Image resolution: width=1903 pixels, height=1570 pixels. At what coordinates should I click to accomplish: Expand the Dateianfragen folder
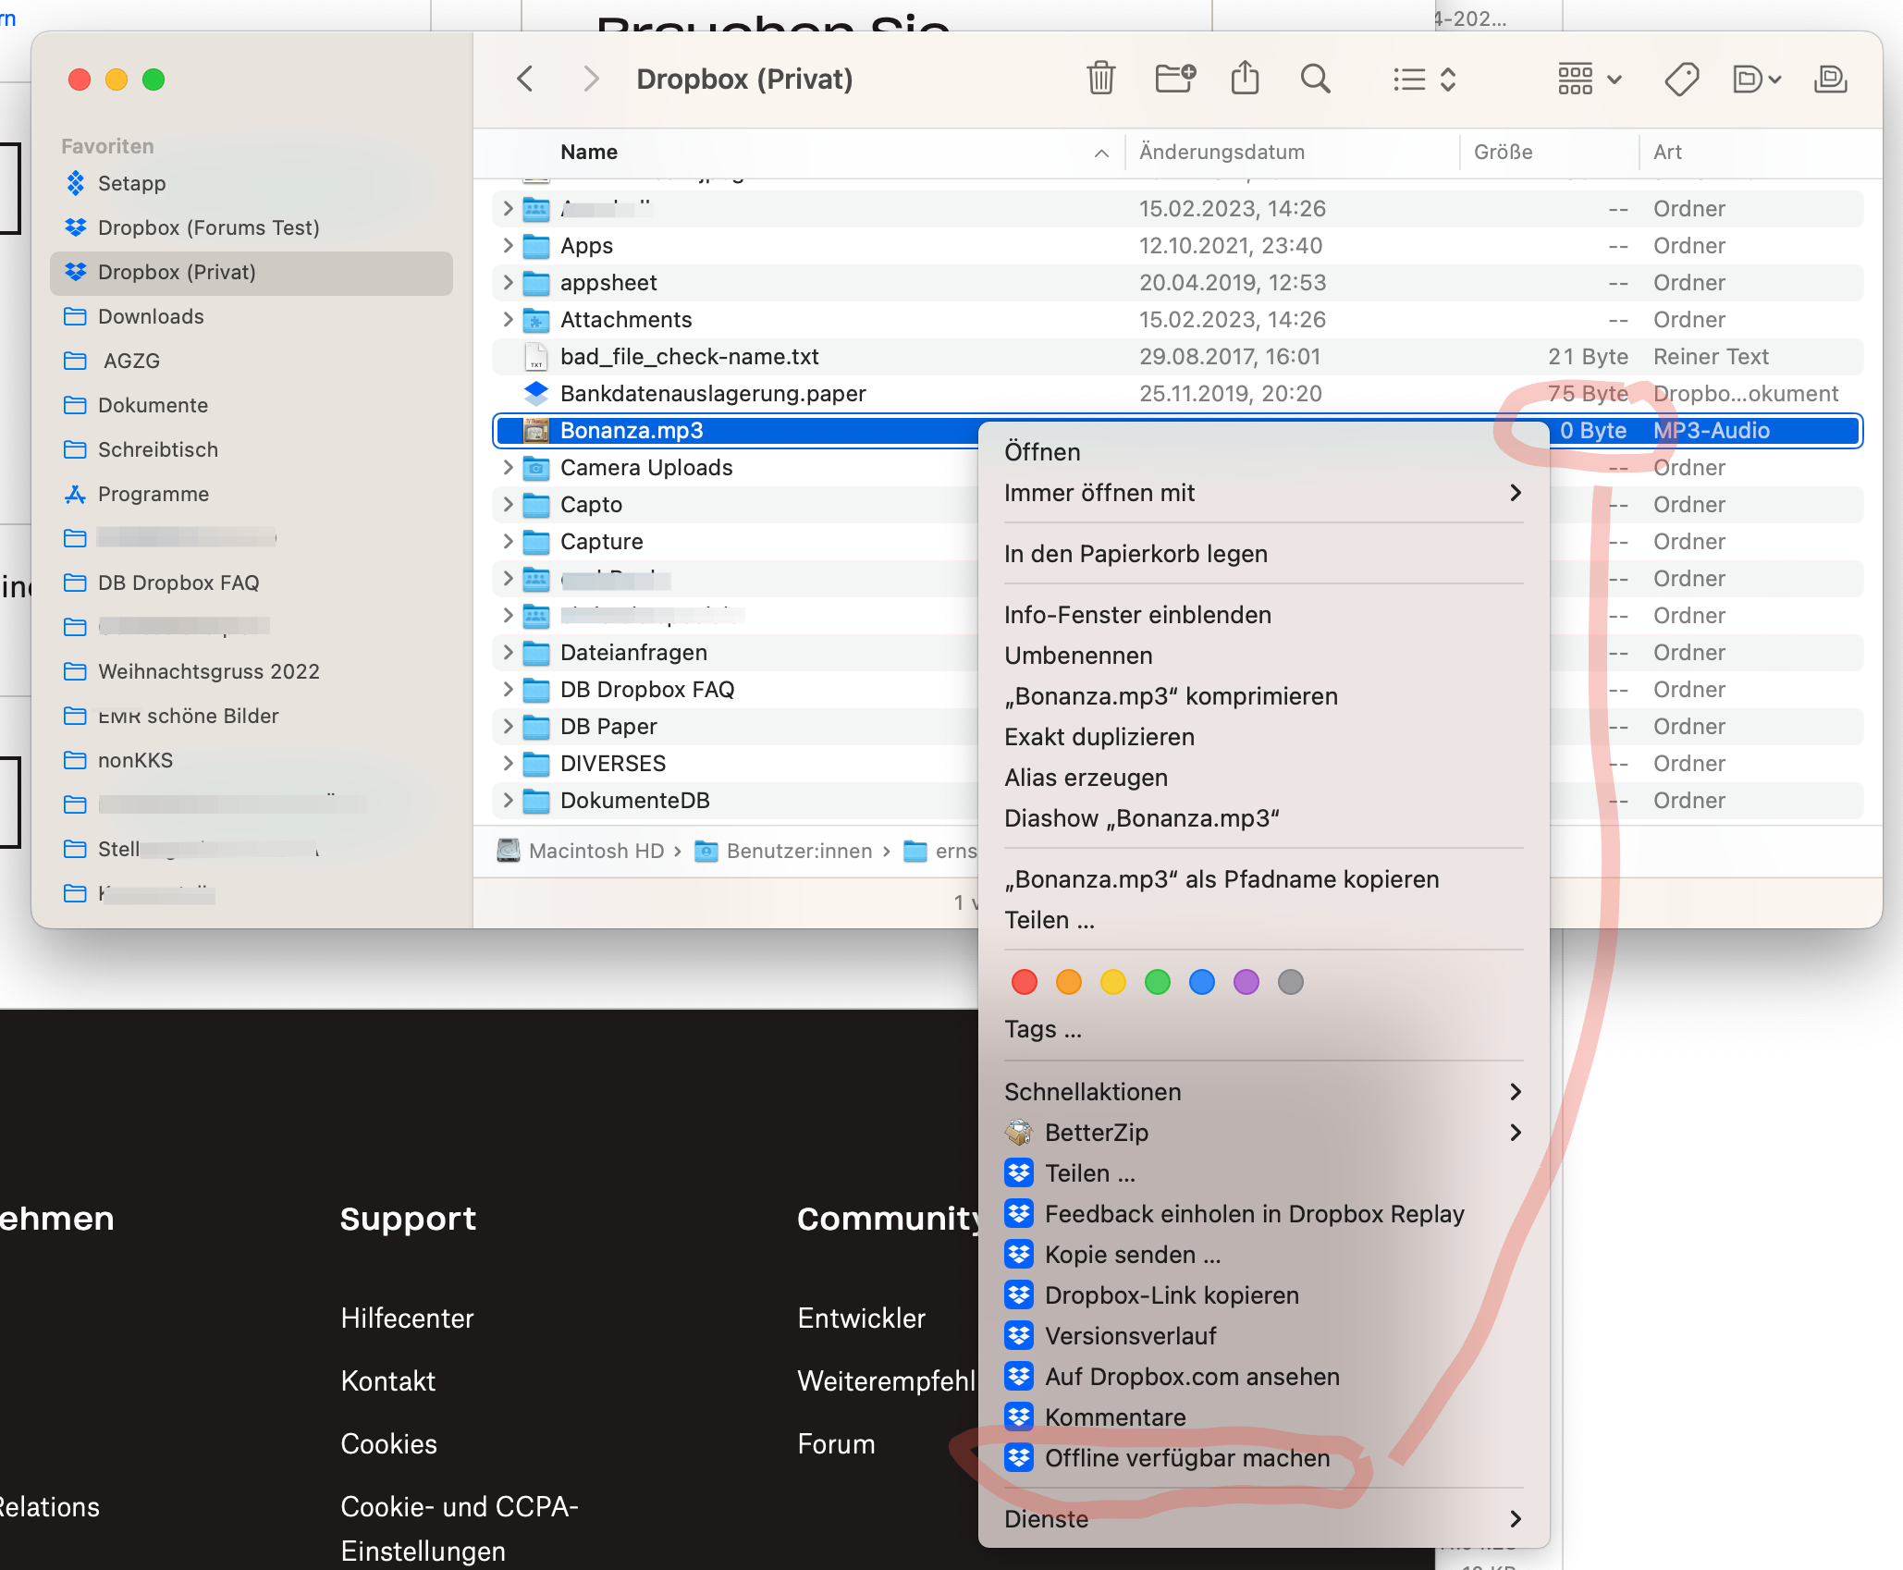508,653
